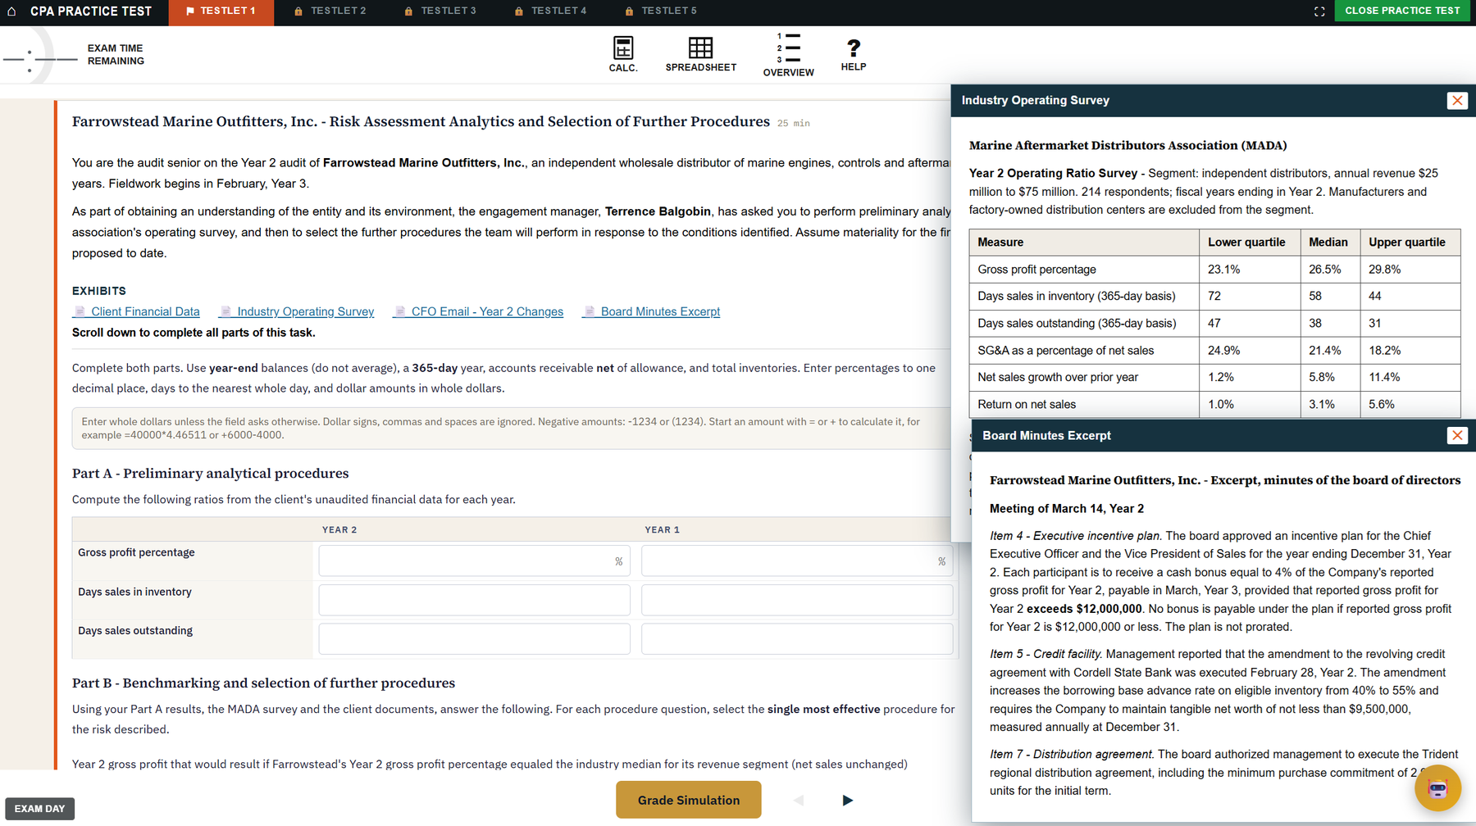Click the Part A heading
The width and height of the screenshot is (1476, 826).
point(210,474)
